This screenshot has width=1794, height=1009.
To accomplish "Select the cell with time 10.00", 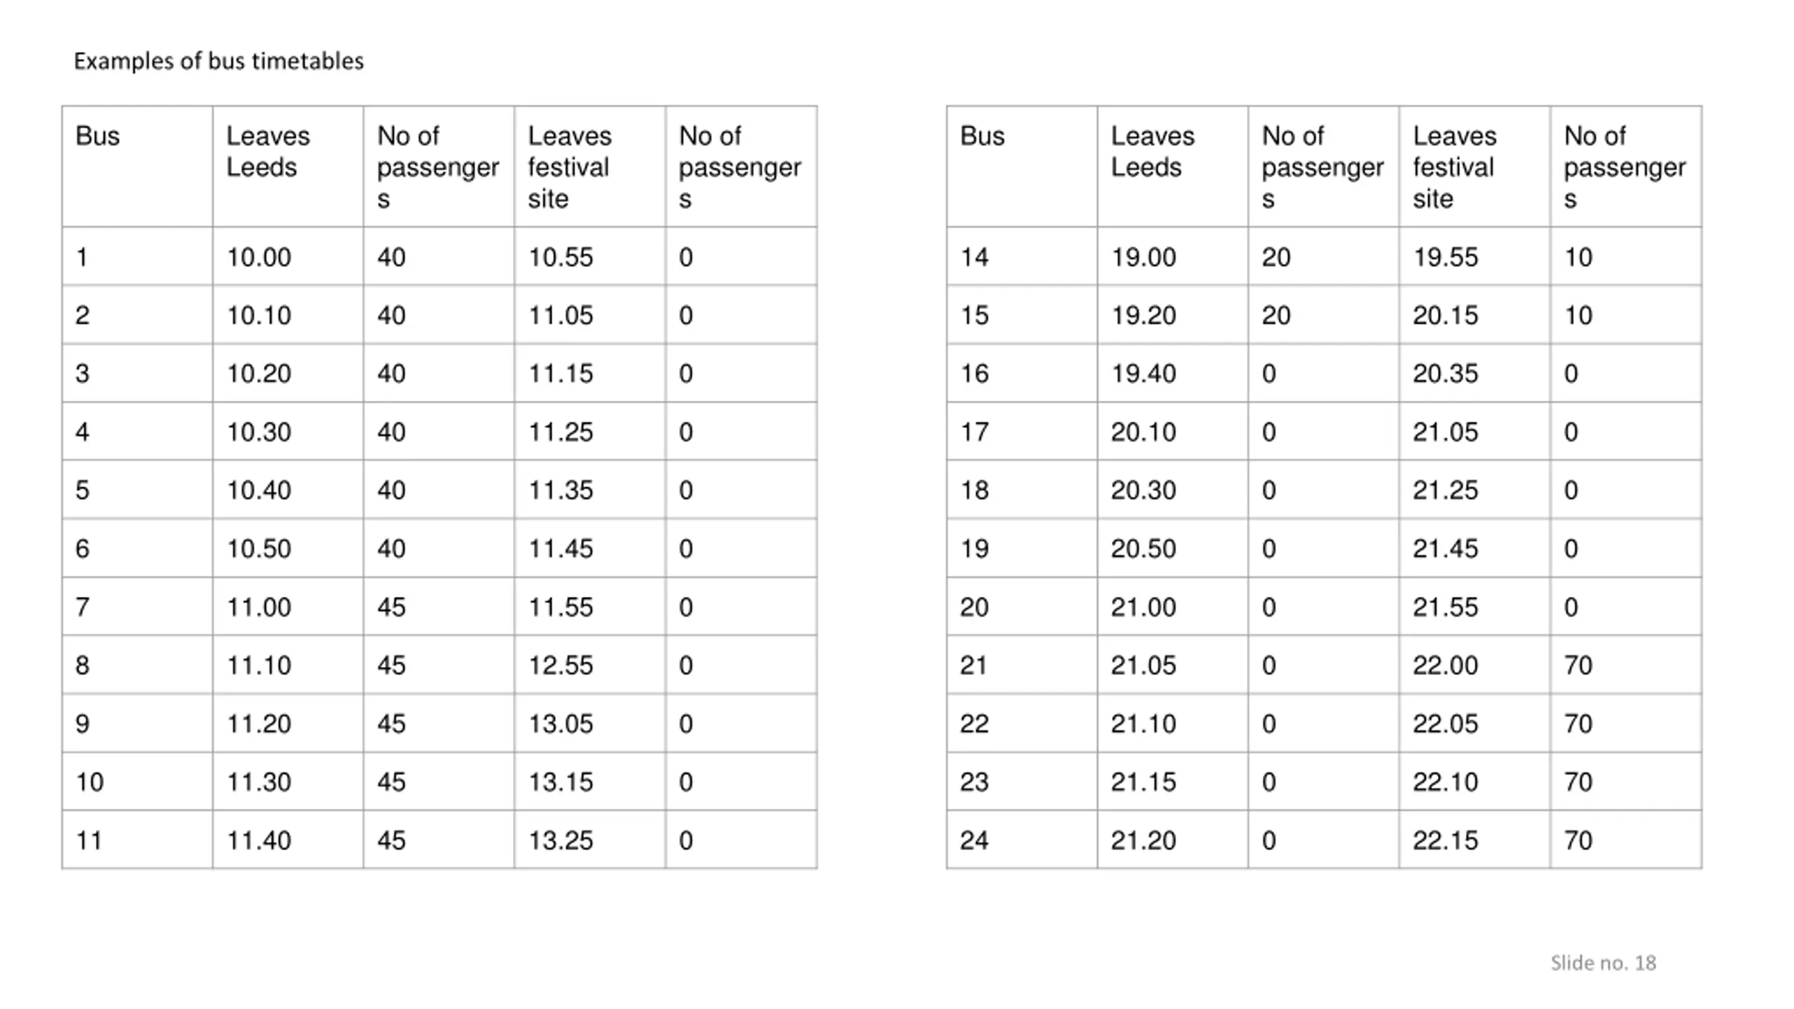I will [288, 256].
